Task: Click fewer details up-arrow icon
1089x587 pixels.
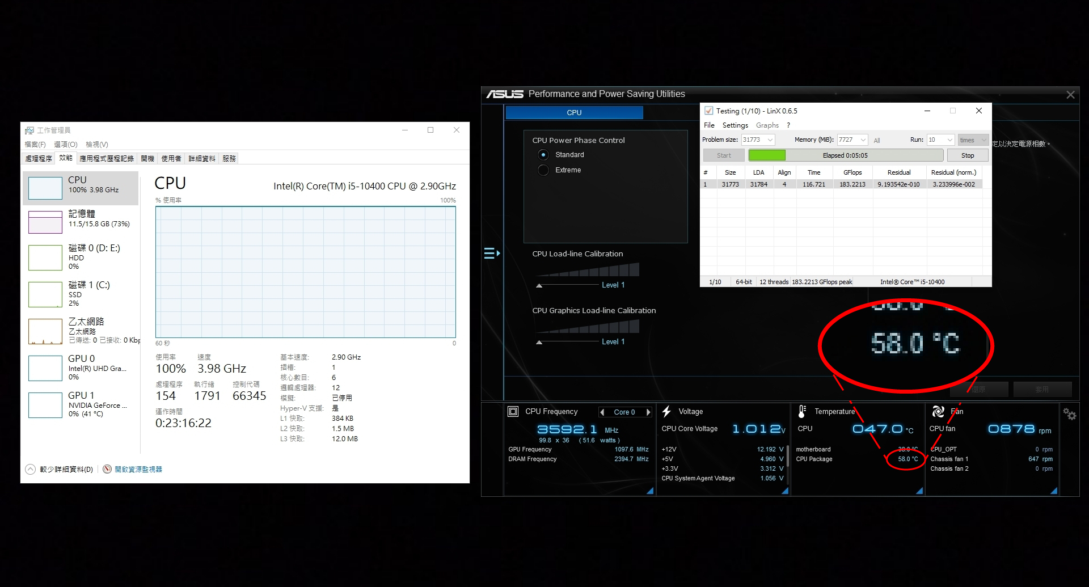Action: (x=30, y=469)
